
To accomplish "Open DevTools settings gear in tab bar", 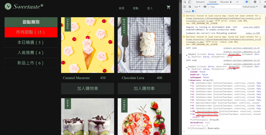I will click(x=255, y=2).
